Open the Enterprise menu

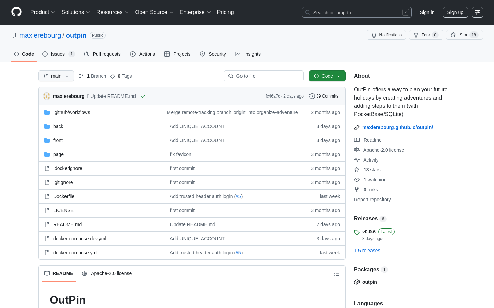click(195, 12)
